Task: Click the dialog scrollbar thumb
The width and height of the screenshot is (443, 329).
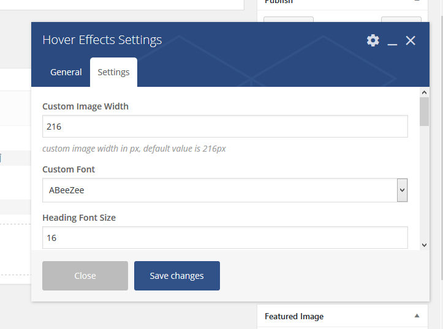Action: tap(424, 112)
